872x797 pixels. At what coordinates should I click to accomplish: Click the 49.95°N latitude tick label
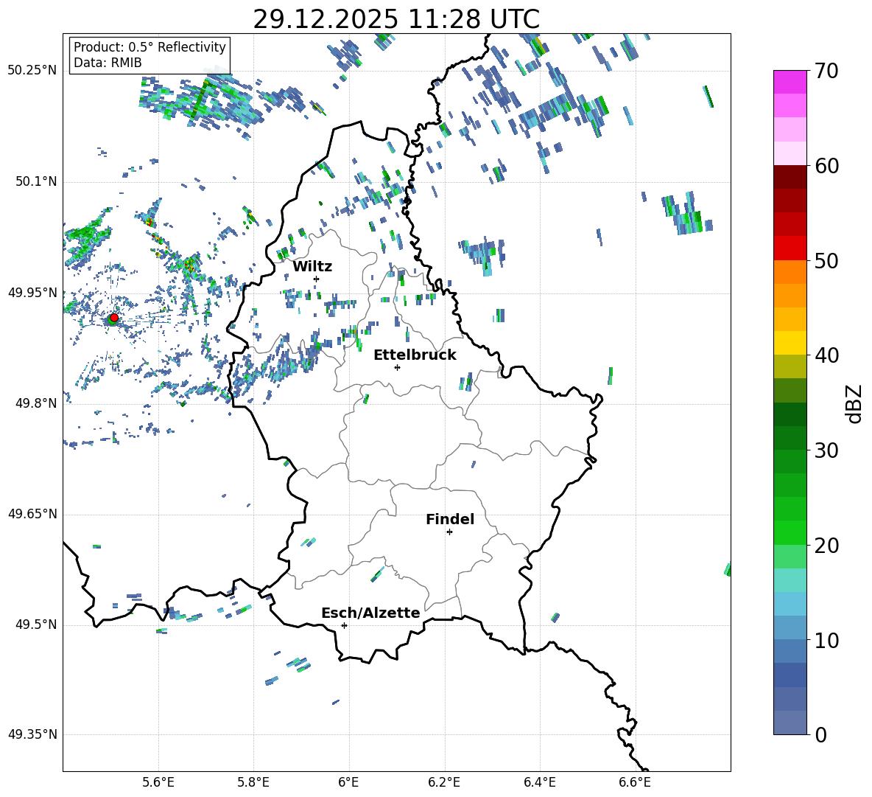32,293
